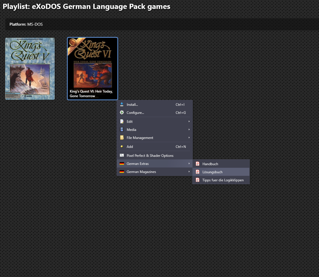
Task: Open the File Management menu entry
Action: tap(155, 138)
